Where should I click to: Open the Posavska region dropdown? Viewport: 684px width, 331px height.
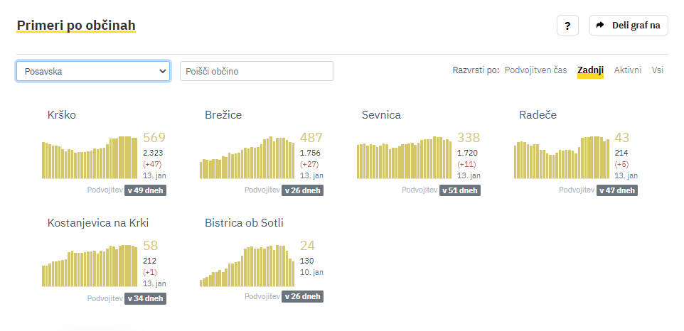[x=93, y=71]
